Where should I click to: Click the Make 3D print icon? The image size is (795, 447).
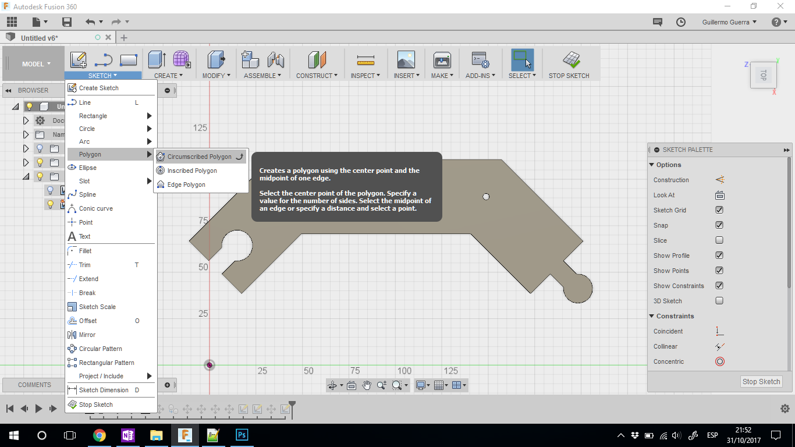[x=442, y=60]
